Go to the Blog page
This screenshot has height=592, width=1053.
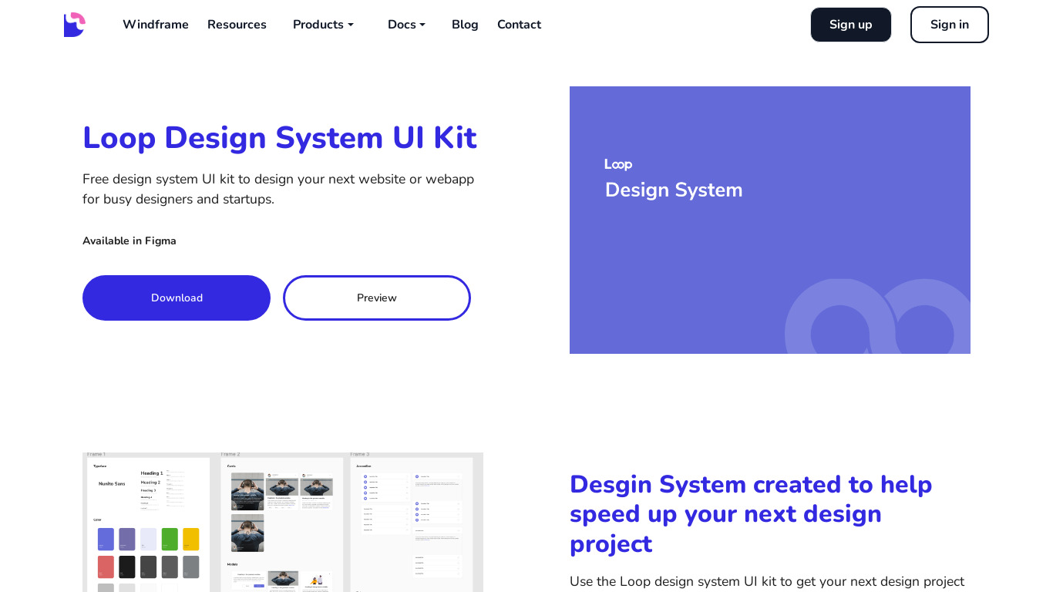pyautogui.click(x=465, y=25)
